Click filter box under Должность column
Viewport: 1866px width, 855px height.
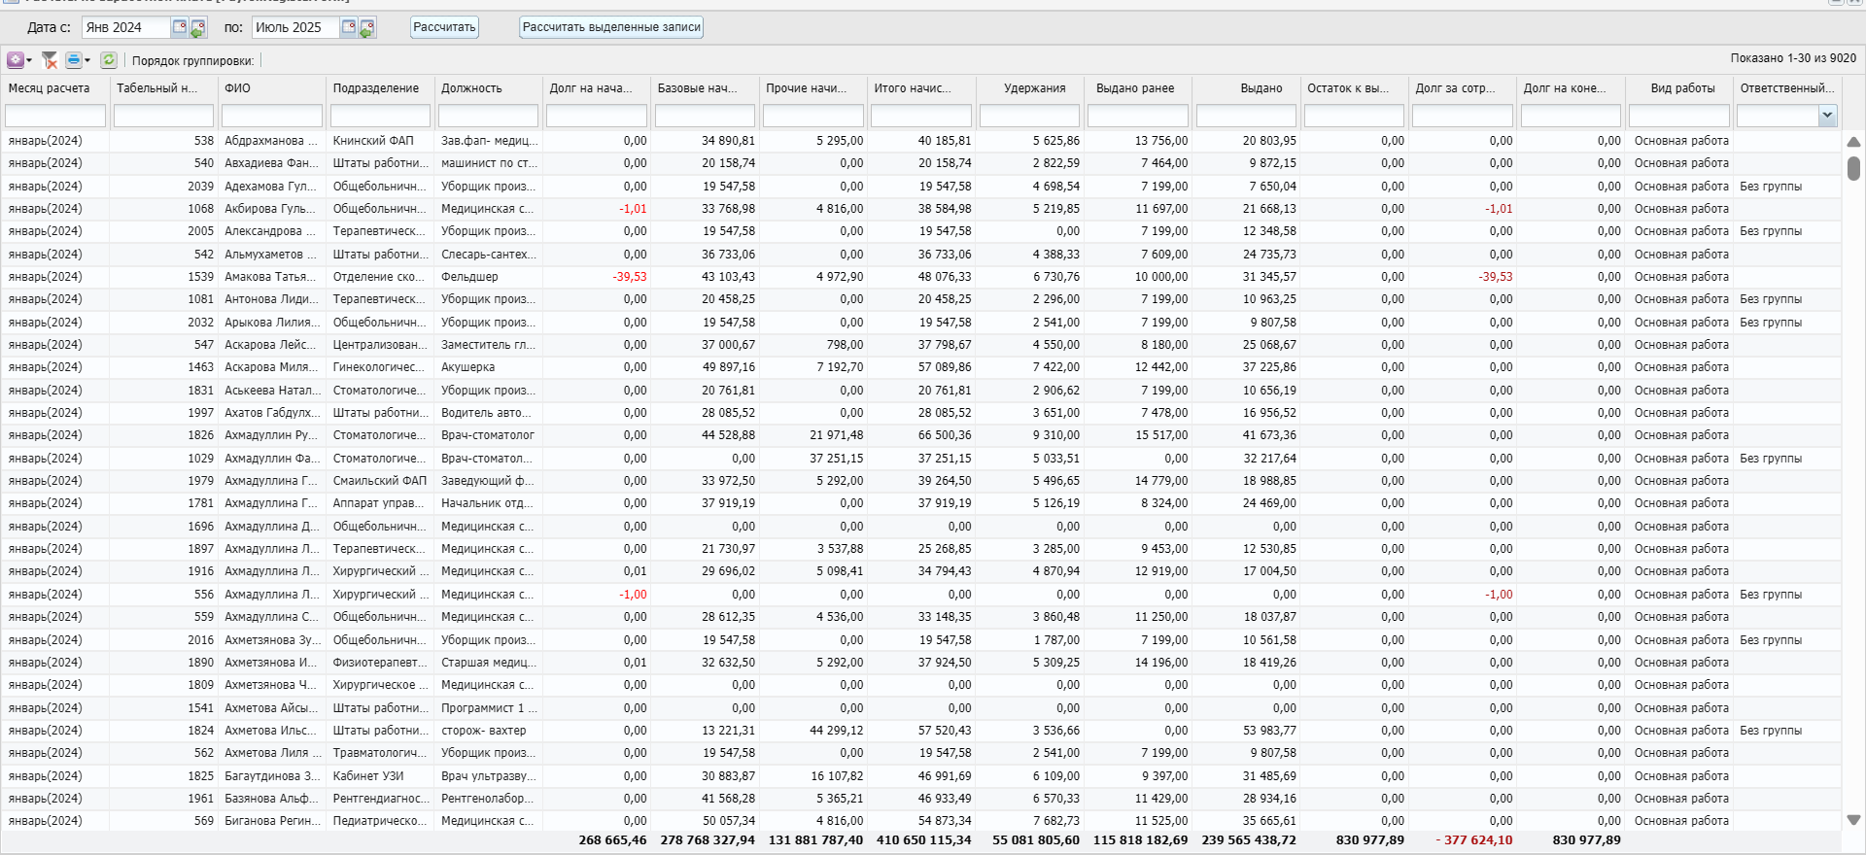pyautogui.click(x=488, y=117)
